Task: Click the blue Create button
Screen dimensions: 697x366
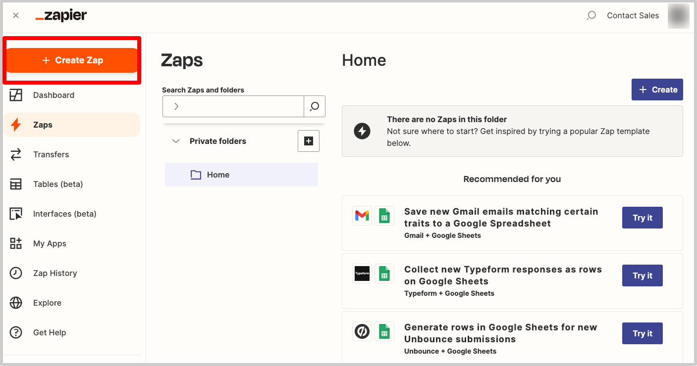Action: point(657,90)
